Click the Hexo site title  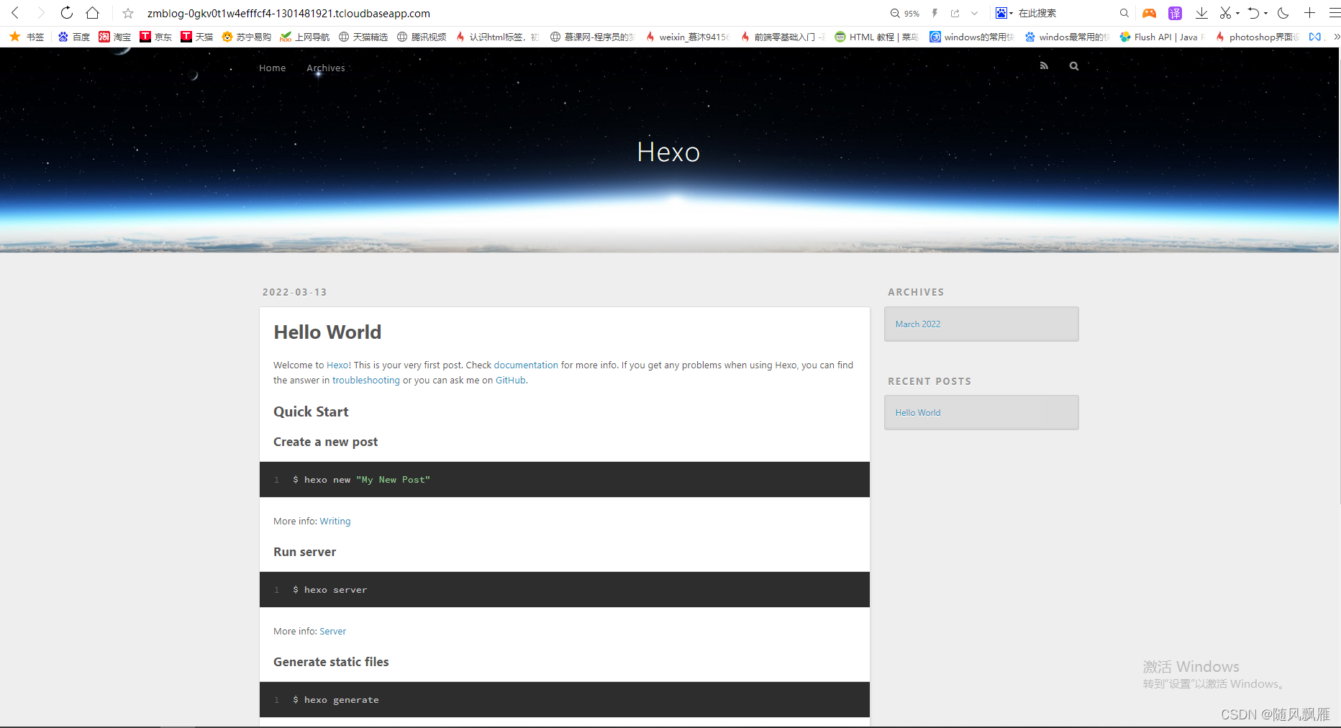(x=668, y=152)
